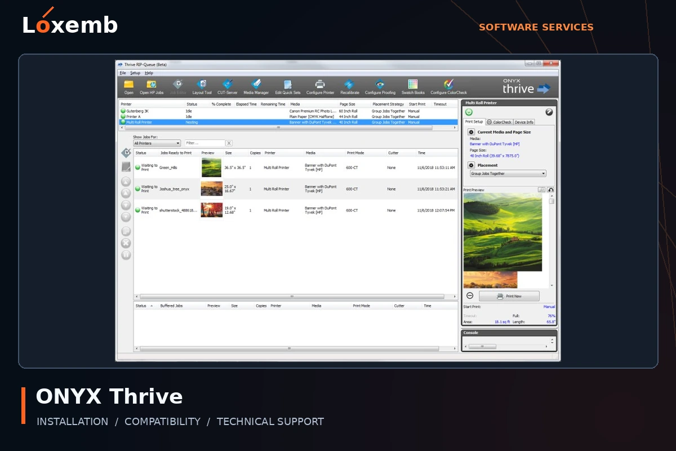The width and height of the screenshot is (676, 451).
Task: Click the round pause job icon
Action: point(126,255)
